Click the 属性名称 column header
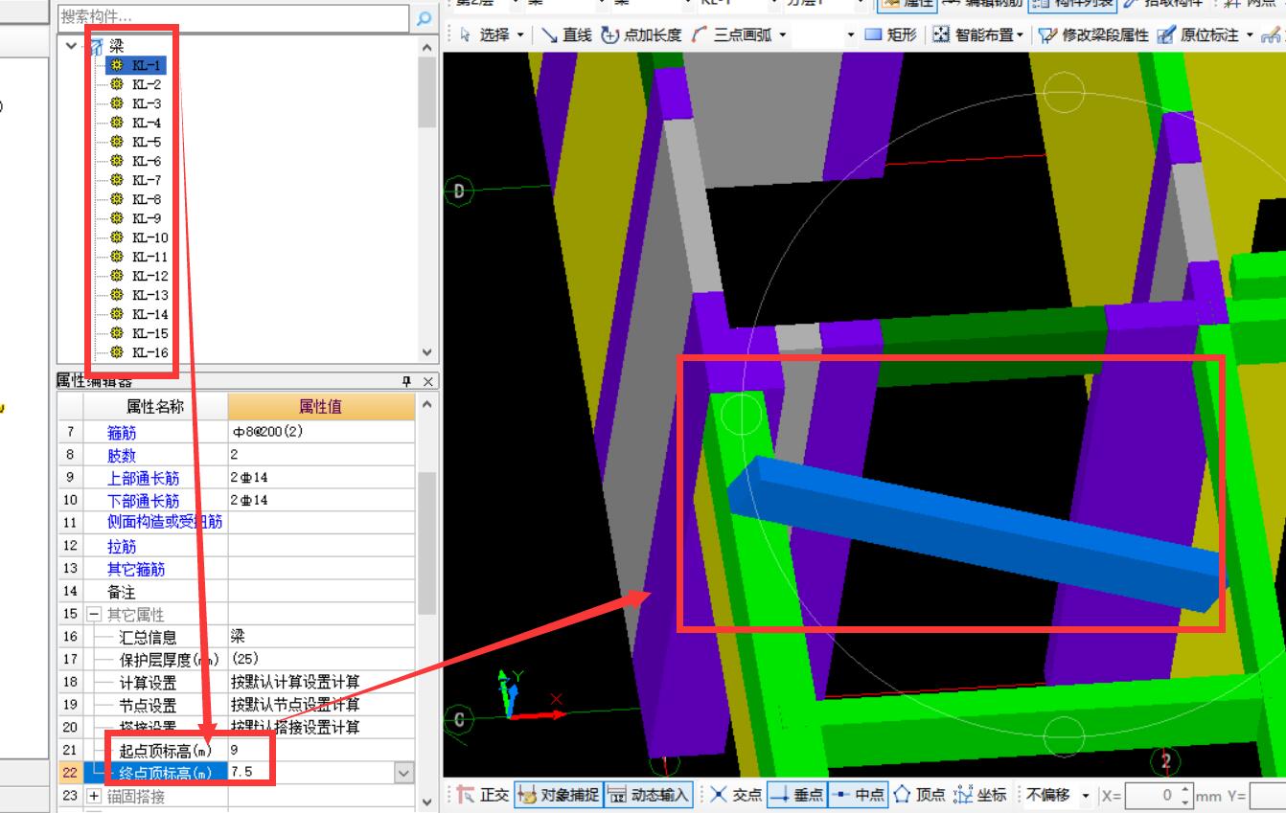 155,406
